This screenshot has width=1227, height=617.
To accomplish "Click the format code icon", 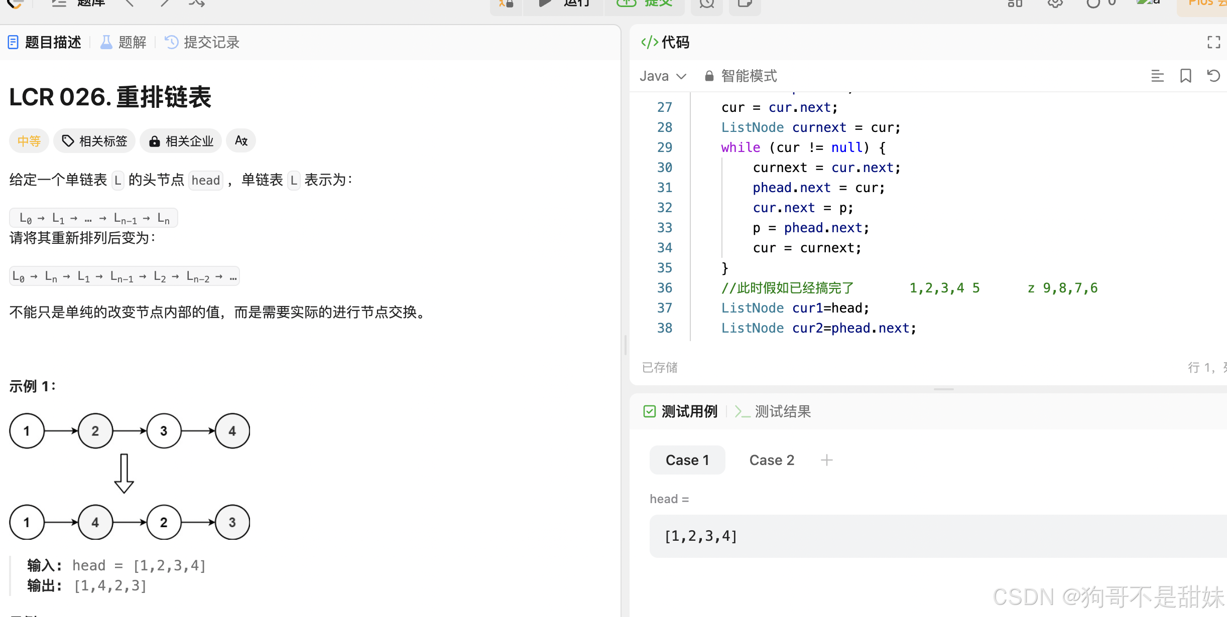I will [1157, 76].
